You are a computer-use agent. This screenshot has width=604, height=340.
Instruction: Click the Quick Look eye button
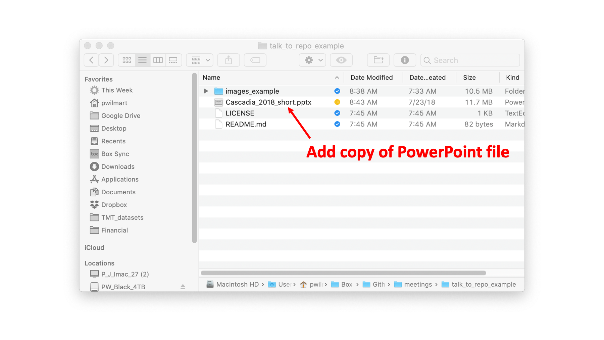[341, 60]
